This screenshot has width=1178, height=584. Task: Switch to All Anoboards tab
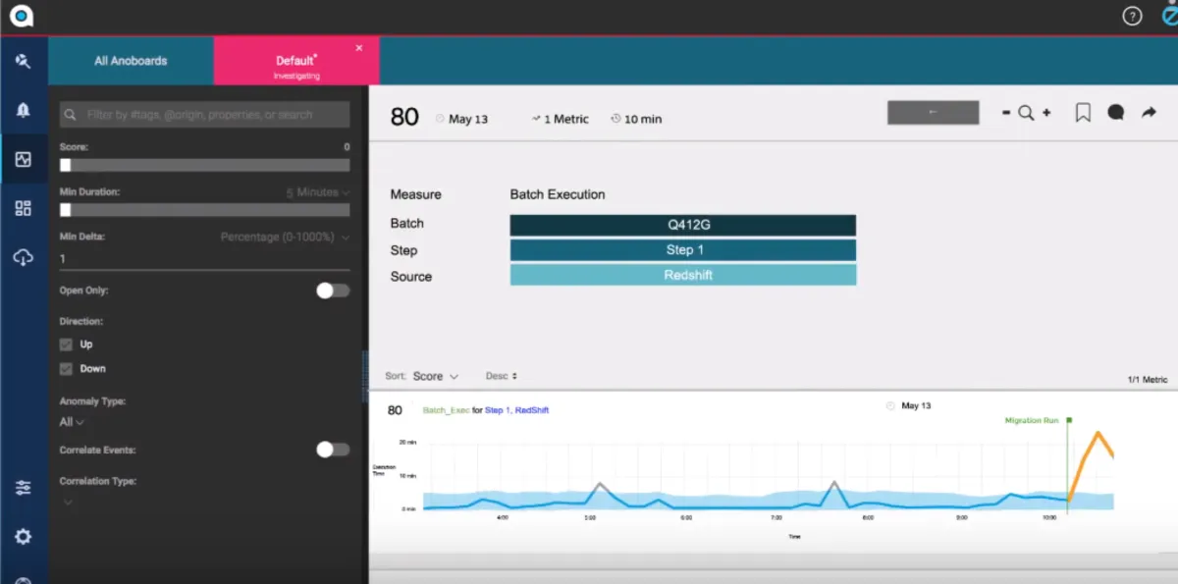131,61
